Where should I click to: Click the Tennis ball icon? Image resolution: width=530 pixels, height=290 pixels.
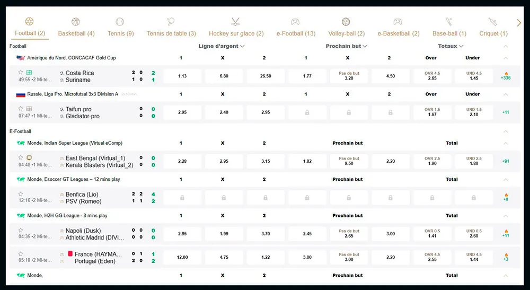click(x=120, y=22)
